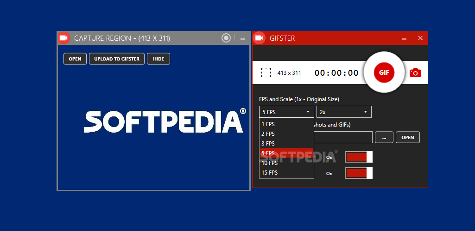
Task: Select the dashed capture region icon
Action: 266,73
